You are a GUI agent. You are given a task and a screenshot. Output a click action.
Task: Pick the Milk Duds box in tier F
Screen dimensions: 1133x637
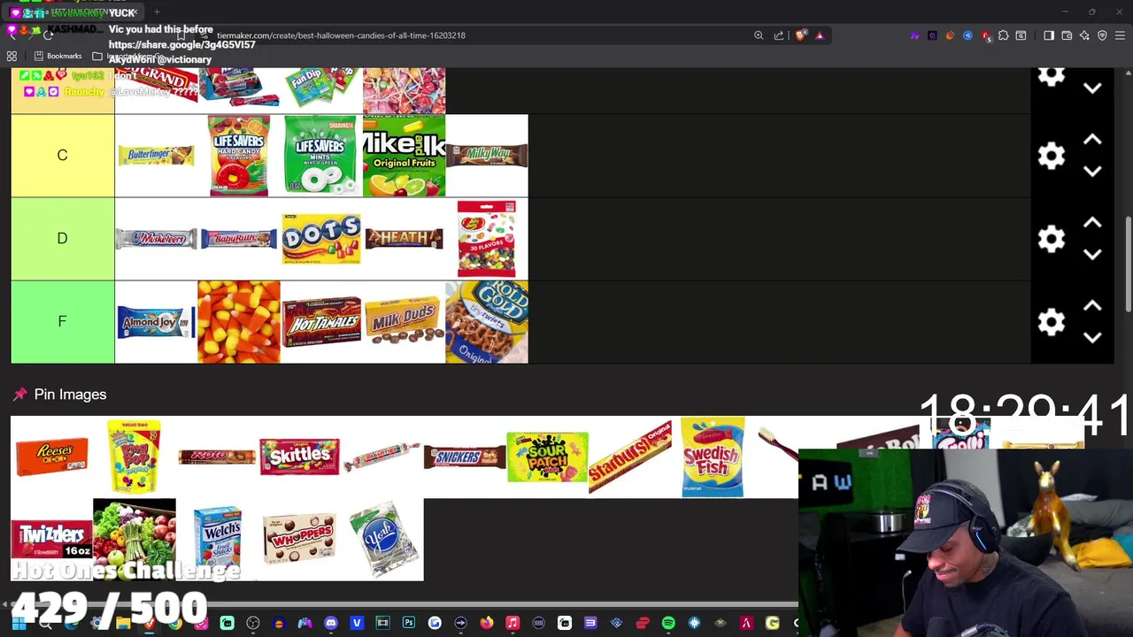pyautogui.click(x=404, y=322)
